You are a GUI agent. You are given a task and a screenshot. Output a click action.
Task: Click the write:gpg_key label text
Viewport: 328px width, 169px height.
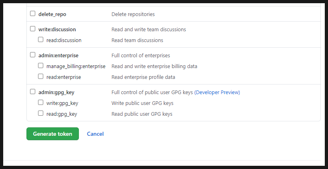click(x=62, y=103)
